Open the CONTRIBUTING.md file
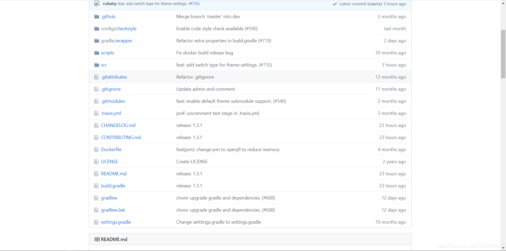The width and height of the screenshot is (506, 251). pyautogui.click(x=121, y=137)
